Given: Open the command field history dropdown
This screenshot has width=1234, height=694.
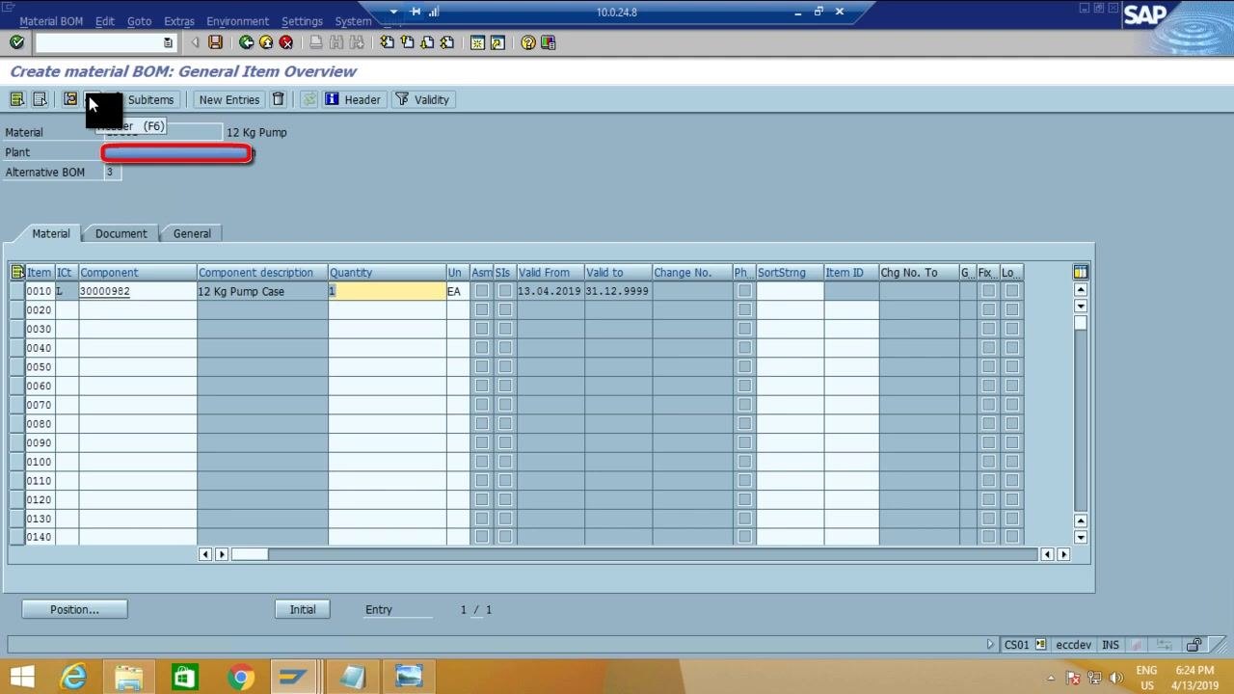Looking at the screenshot, I should [x=168, y=42].
